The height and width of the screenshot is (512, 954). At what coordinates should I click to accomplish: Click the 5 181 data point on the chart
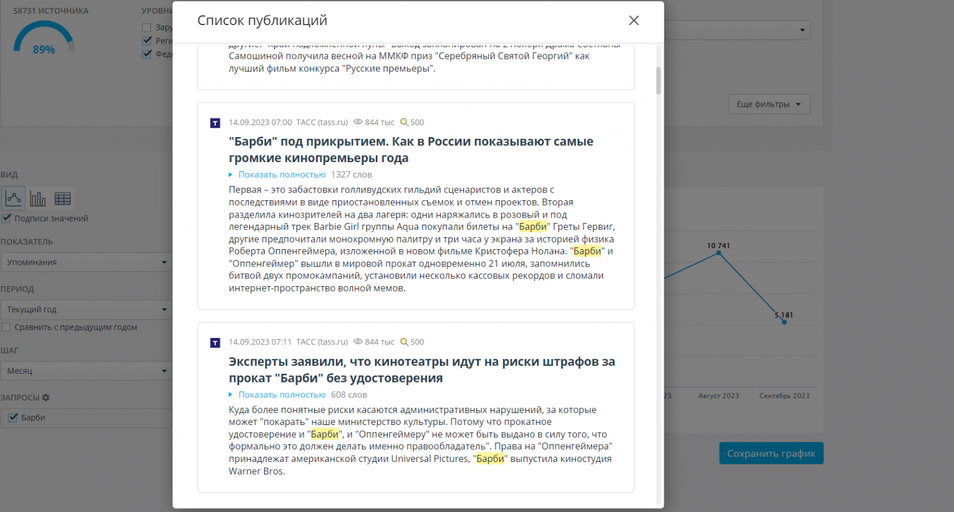(x=784, y=322)
